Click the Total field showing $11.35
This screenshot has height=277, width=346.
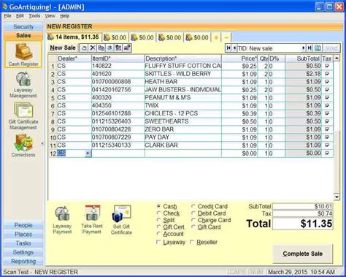(302, 224)
